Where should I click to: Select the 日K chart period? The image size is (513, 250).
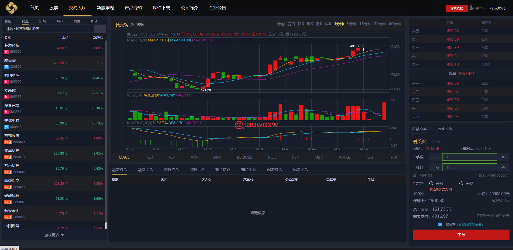click(301, 24)
